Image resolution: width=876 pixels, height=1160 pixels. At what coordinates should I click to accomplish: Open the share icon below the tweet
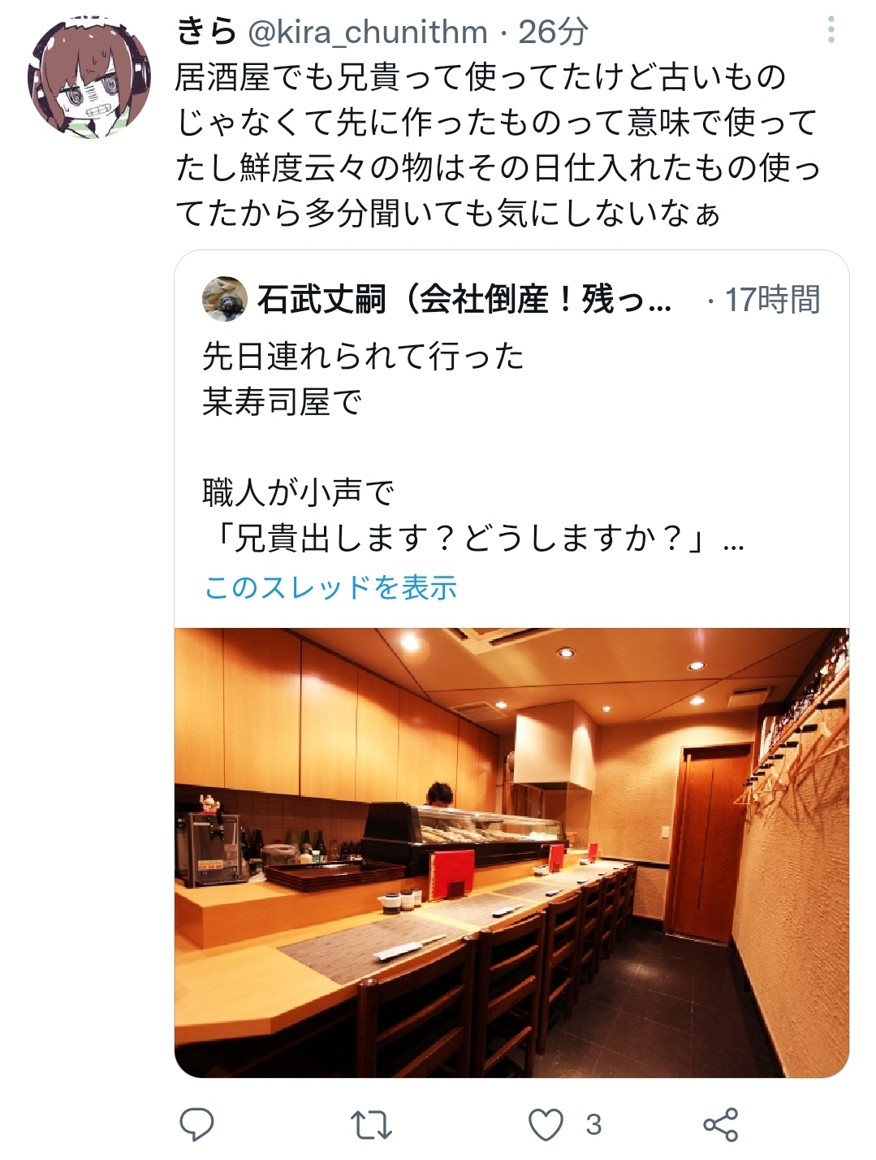(x=720, y=1124)
